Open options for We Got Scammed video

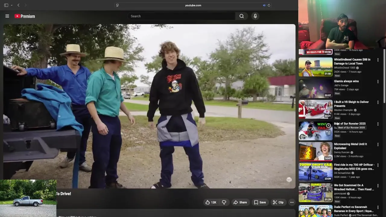click(378, 186)
